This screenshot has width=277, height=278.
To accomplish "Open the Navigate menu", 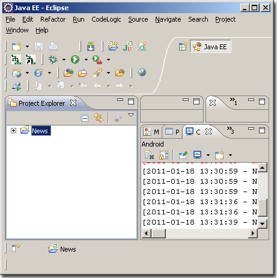I will click(168, 19).
